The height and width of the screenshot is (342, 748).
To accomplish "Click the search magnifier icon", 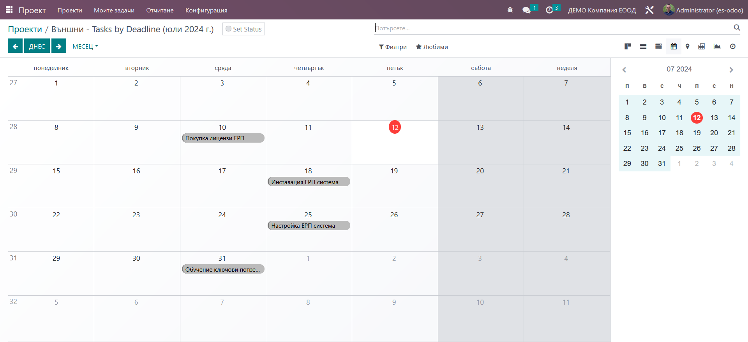I will pyautogui.click(x=737, y=28).
